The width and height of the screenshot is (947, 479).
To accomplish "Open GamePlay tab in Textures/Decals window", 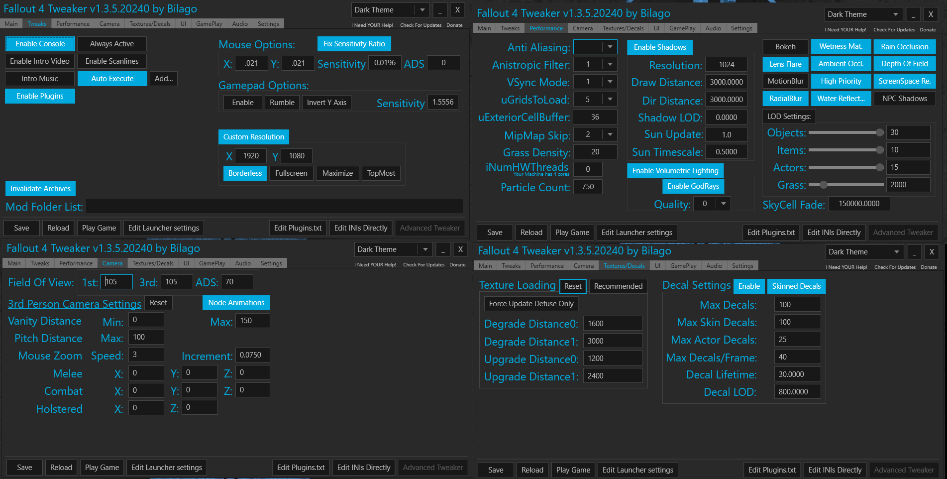I will tap(683, 266).
